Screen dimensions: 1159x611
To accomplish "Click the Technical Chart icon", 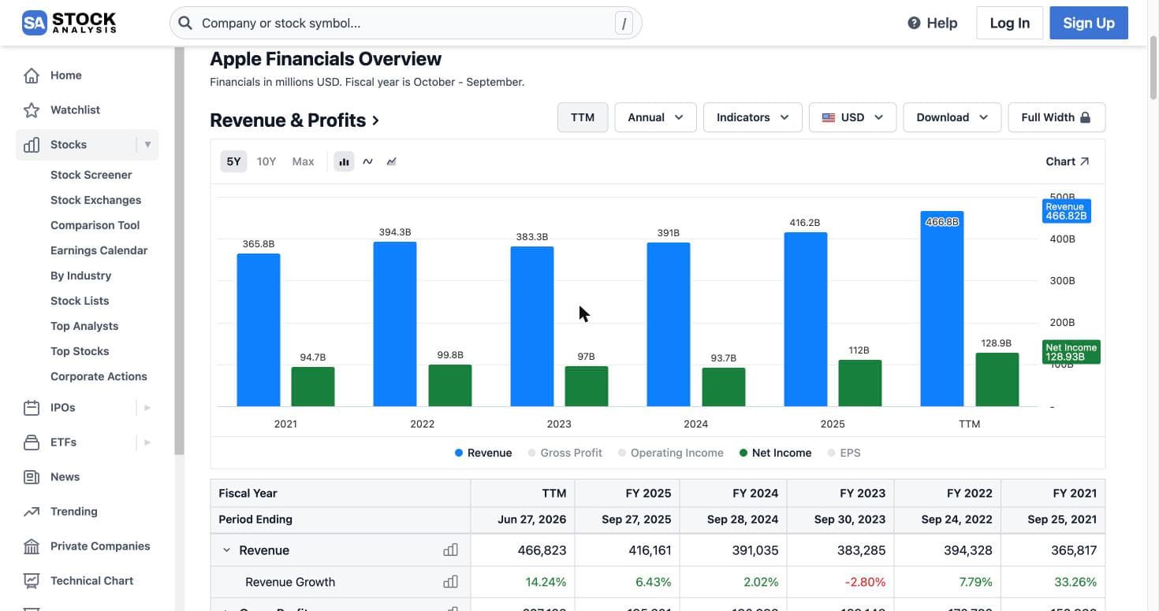I will pyautogui.click(x=32, y=581).
